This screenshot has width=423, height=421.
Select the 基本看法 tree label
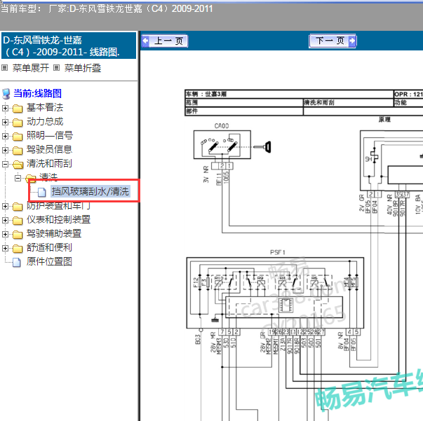[45, 107]
